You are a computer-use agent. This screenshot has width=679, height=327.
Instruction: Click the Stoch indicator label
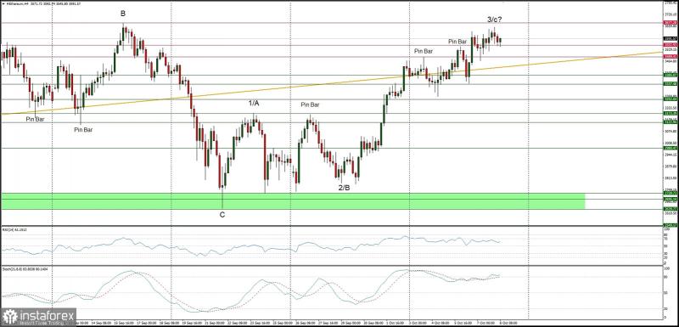[25, 269]
